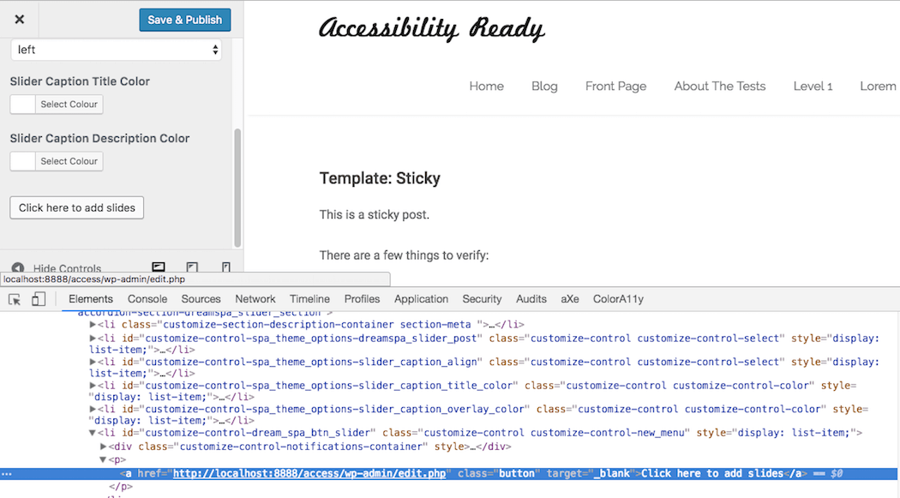This screenshot has width=900, height=498.
Task: Click the 'Click here to add slides' button
Action: click(77, 207)
